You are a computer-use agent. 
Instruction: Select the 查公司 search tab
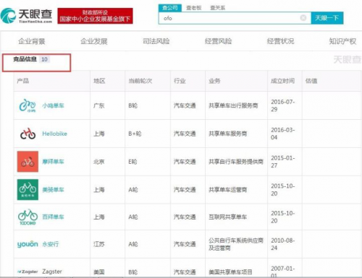[170, 8]
